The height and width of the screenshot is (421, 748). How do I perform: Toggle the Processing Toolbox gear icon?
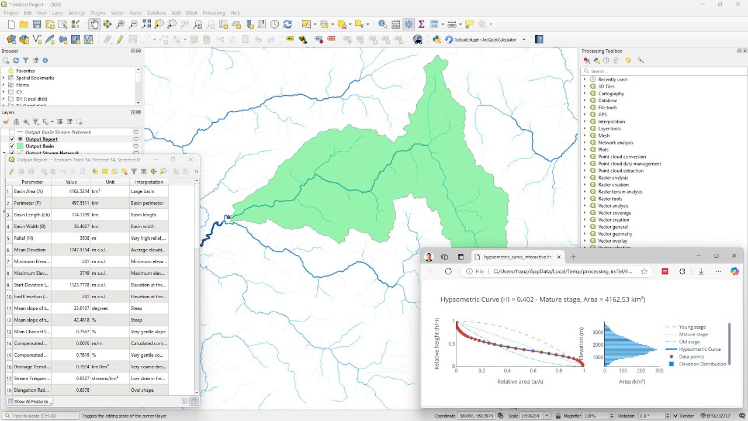point(408,24)
